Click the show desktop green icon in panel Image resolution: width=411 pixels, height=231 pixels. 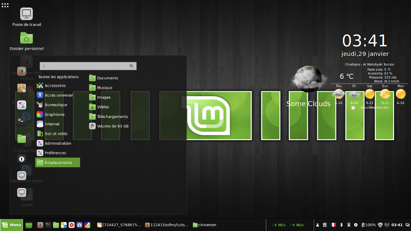click(29, 225)
